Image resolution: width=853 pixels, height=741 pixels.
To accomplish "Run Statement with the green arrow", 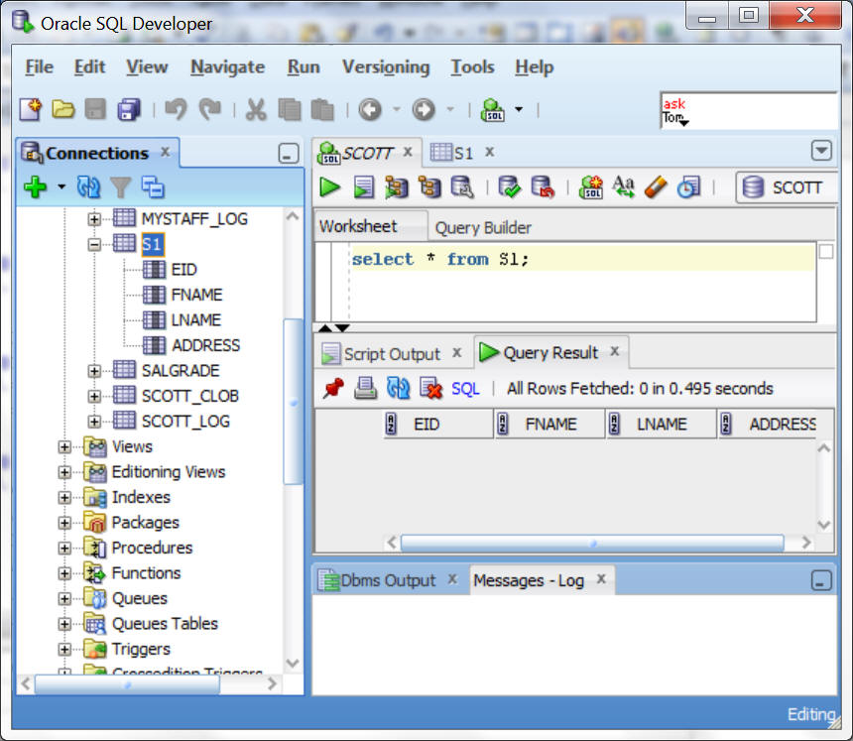I will [x=329, y=187].
